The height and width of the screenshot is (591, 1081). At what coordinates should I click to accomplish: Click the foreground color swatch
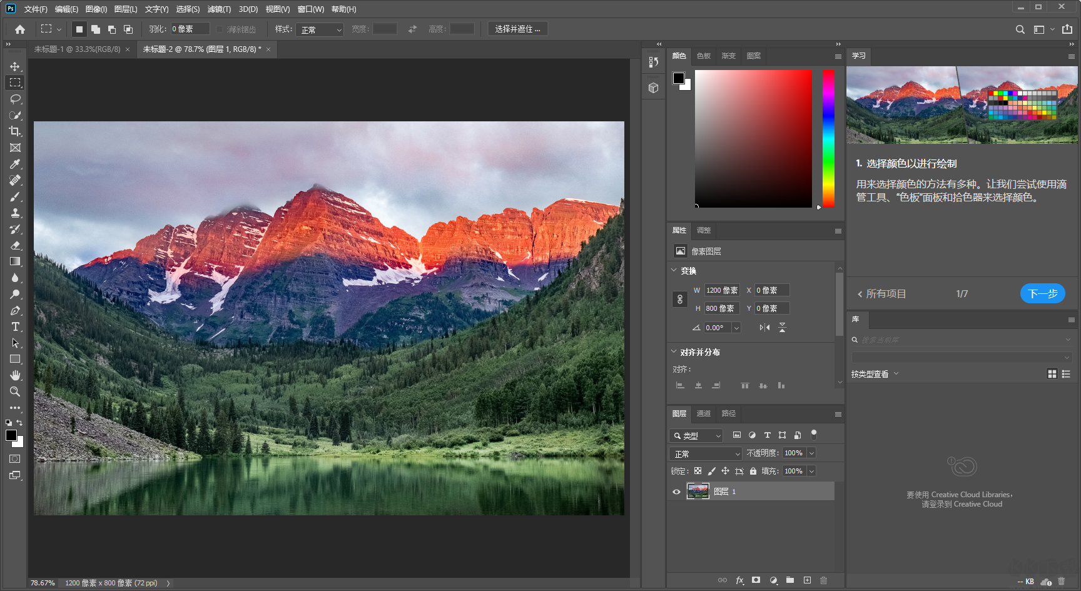(x=11, y=436)
